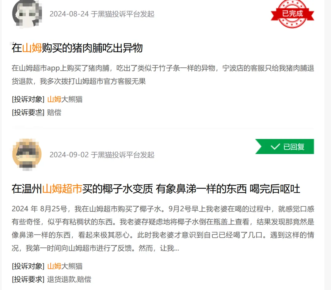
Task: Click the 赔偿 demand of the first complaint
Action: [x=54, y=112]
